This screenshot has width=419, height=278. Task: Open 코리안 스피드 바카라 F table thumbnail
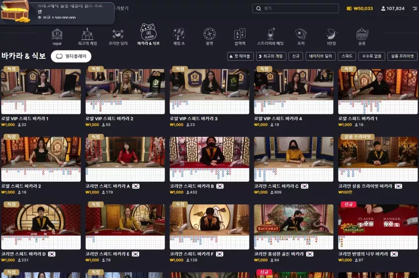click(209, 227)
